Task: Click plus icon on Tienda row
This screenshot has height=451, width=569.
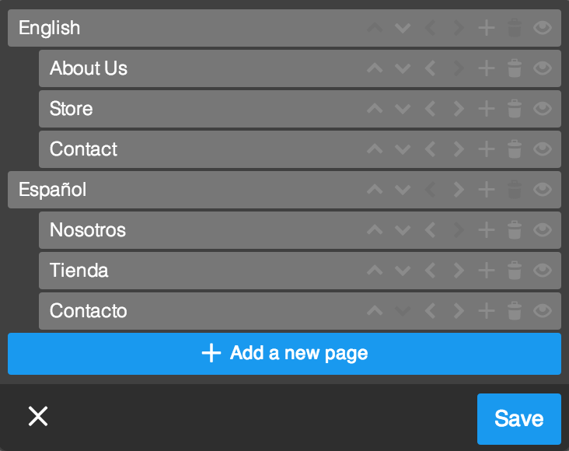Action: 486,271
